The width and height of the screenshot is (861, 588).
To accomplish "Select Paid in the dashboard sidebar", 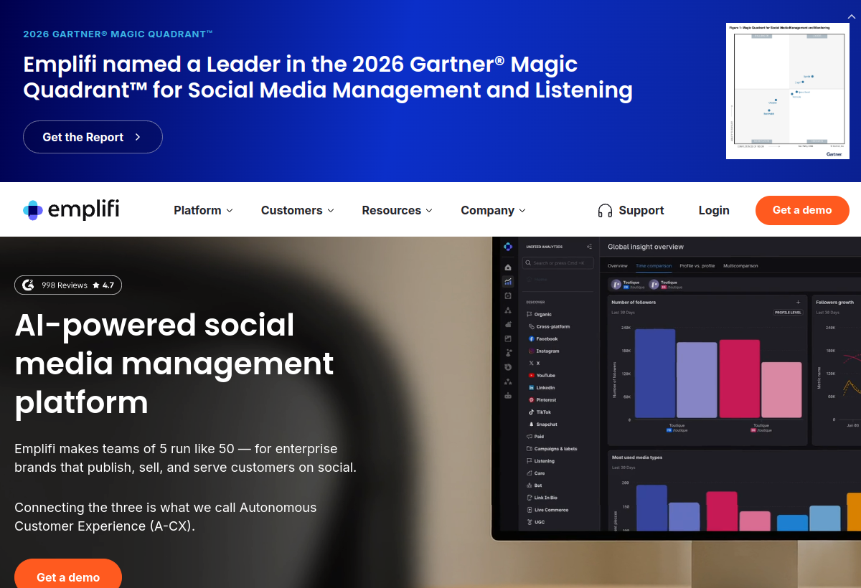I will click(535, 436).
